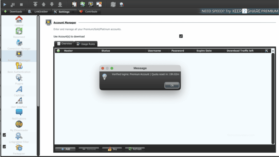Open My.JDownloader settings
The height and width of the screenshot is (157, 279).
pyautogui.click(x=19, y=126)
